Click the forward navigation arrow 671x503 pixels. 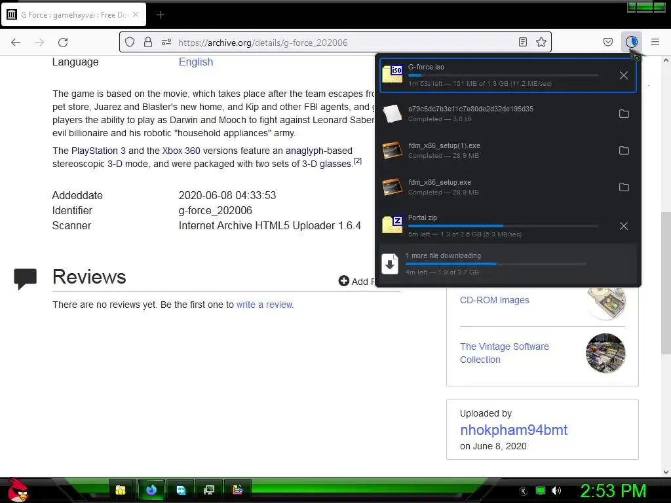click(x=39, y=43)
